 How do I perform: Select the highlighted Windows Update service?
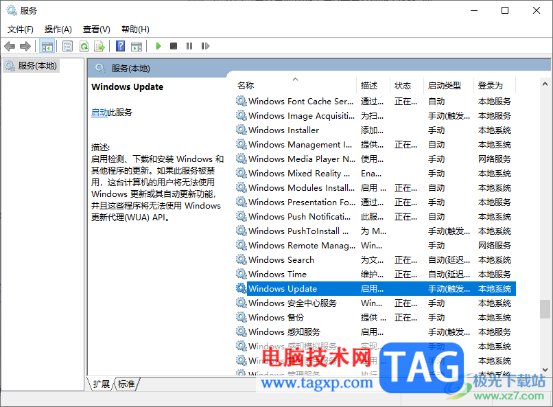click(375, 288)
